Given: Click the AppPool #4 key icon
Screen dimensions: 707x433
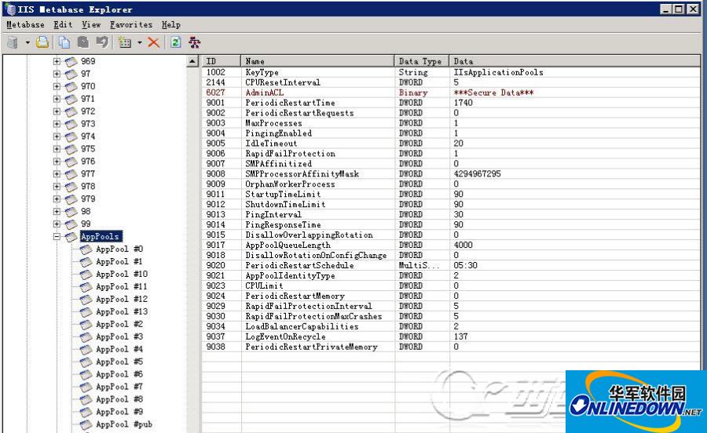Looking at the screenshot, I should coord(86,350).
